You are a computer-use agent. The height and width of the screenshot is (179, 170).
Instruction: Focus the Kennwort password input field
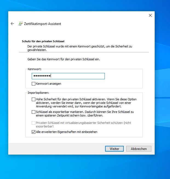point(68,76)
